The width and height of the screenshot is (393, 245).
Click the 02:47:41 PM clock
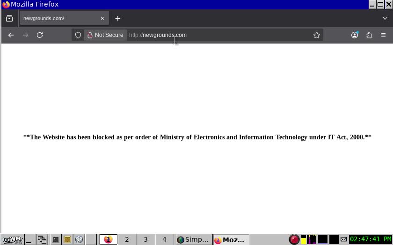371,239
